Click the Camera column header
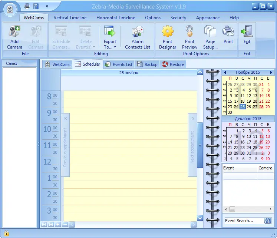The width and height of the screenshot is (277, 238). (266, 168)
